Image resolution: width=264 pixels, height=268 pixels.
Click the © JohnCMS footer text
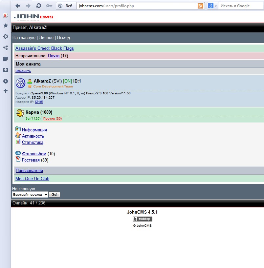click(x=143, y=226)
